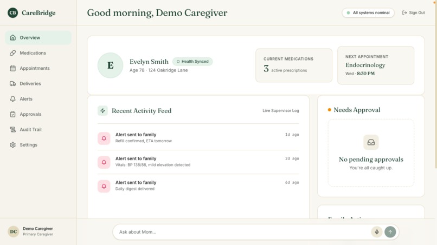Open the Live Supervisor Log link

281,111
